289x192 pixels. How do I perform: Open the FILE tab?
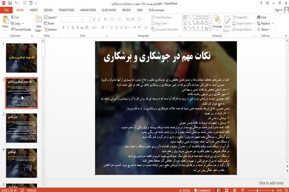[6, 10]
